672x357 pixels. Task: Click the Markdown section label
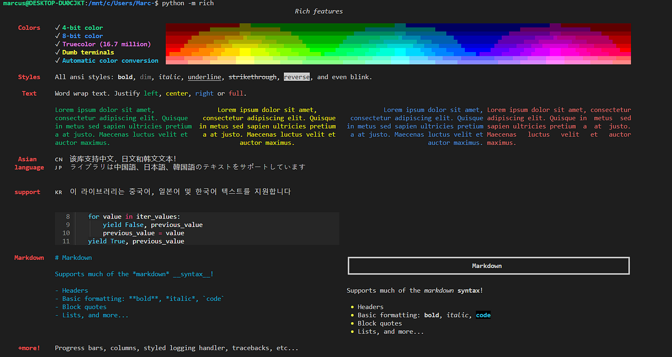pos(29,257)
